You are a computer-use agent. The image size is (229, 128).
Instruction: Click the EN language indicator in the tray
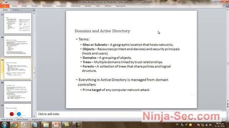tap(177, 124)
